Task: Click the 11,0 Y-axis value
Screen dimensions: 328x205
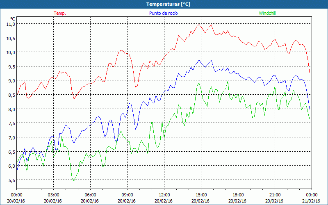Action: 11,24
